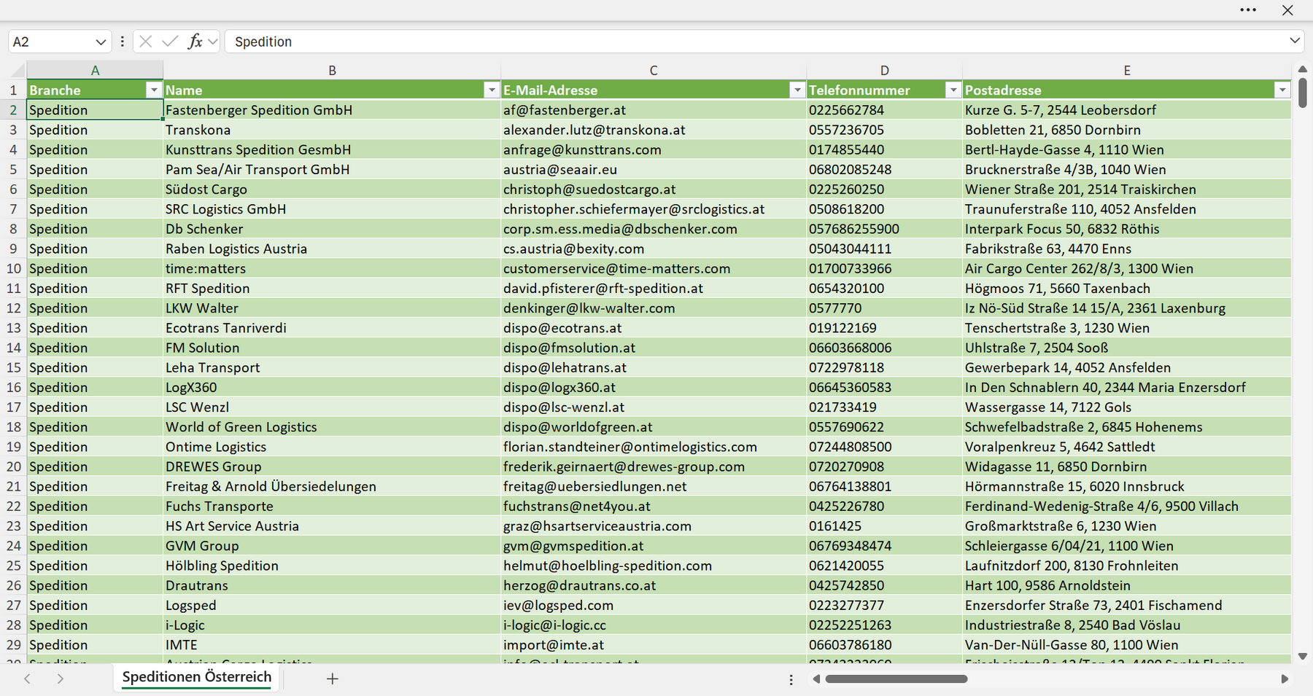Add a new sheet with plus button
This screenshot has height=696, width=1313.
point(333,679)
